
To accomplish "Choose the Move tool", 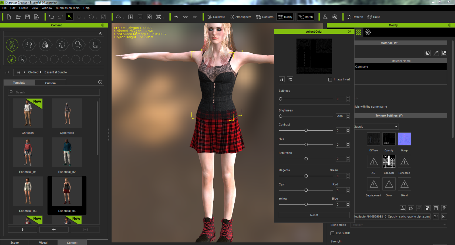I will point(79,17).
